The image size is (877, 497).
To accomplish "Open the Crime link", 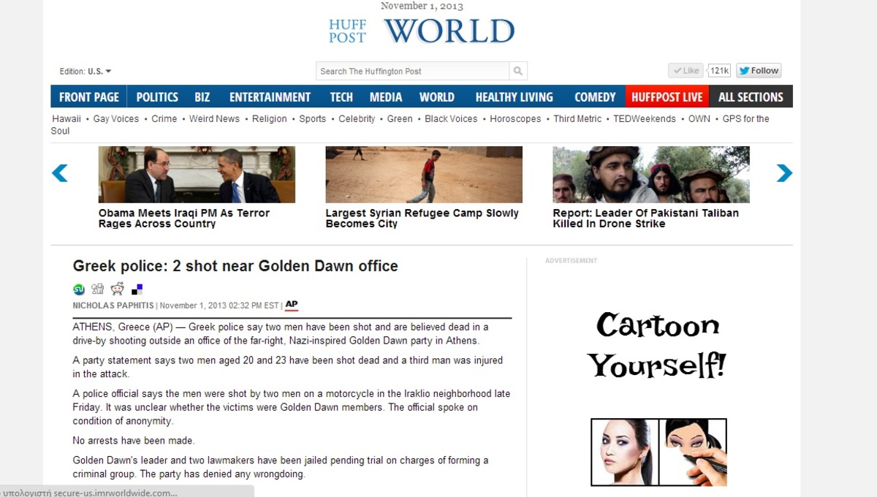I will pos(164,119).
